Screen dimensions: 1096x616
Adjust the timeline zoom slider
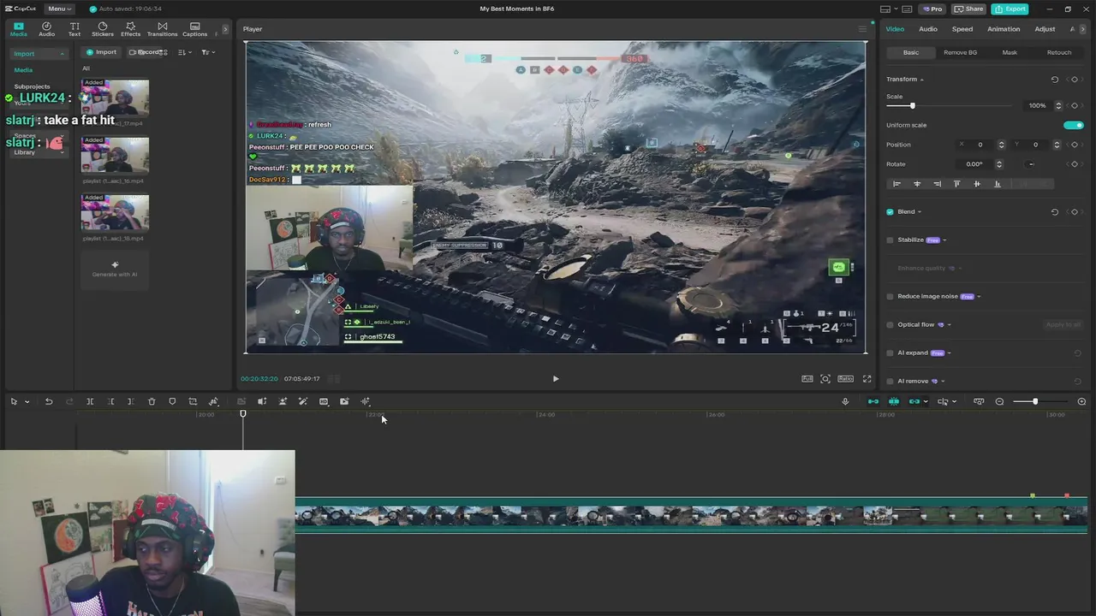(1035, 401)
